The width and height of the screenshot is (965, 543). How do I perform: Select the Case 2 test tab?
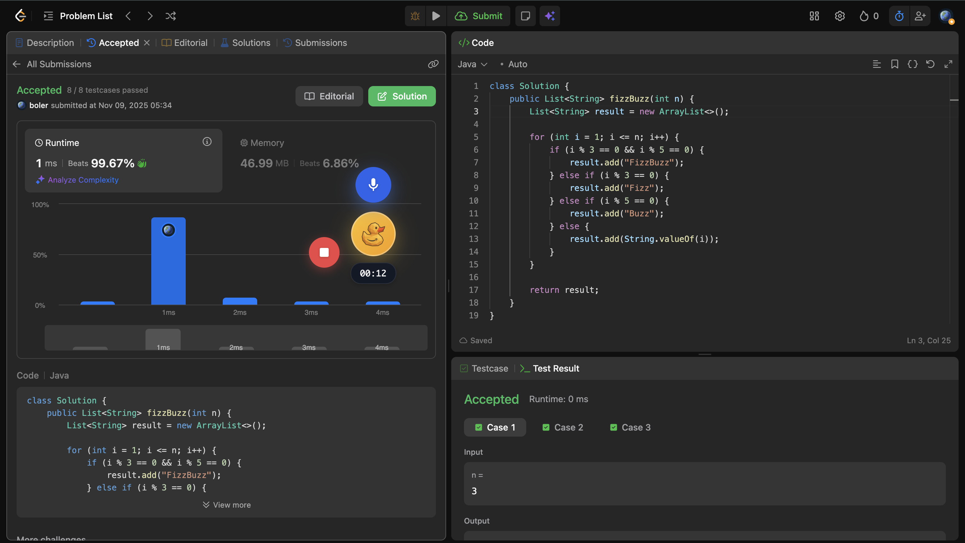point(563,427)
